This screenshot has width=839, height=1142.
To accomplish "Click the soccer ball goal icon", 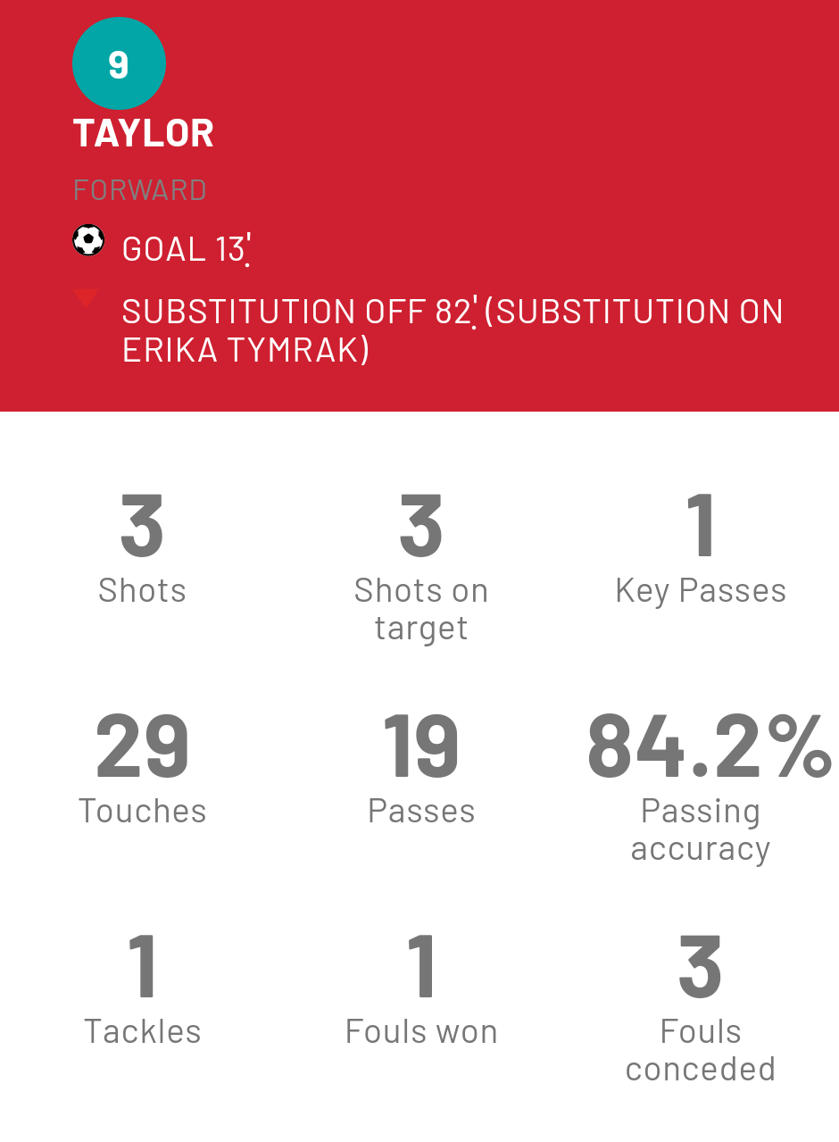I will coord(88,240).
